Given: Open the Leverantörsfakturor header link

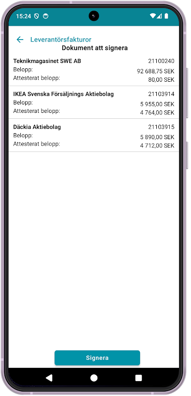Looking at the screenshot, I should point(61,40).
